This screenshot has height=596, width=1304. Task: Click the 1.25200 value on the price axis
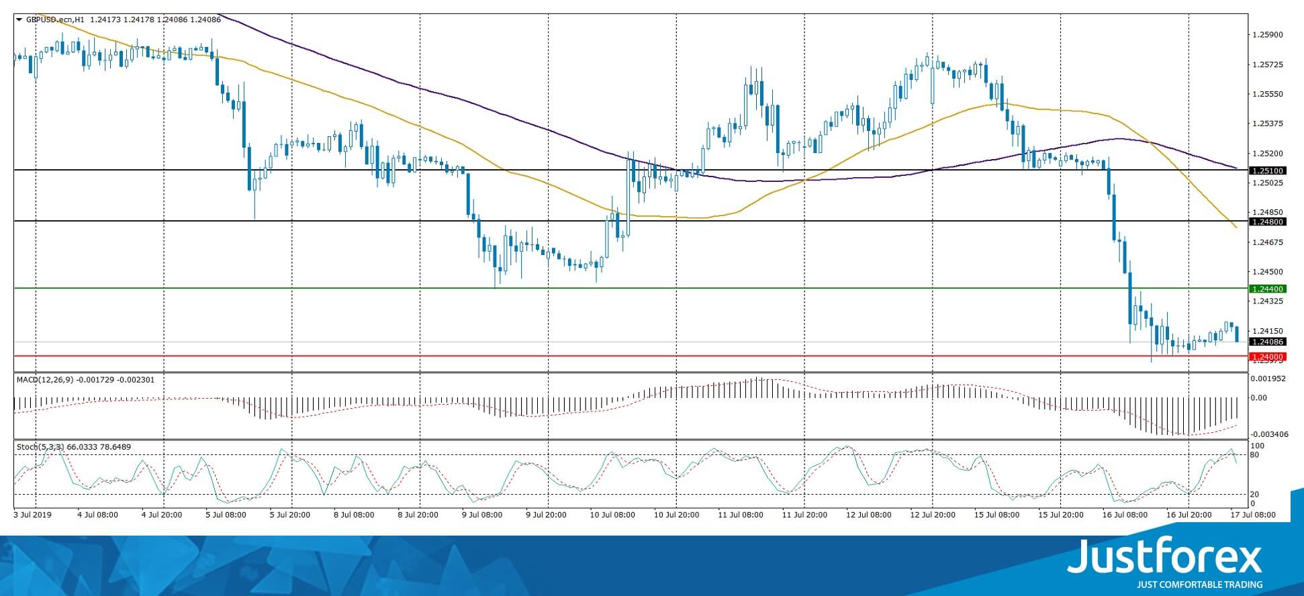coord(1268,153)
